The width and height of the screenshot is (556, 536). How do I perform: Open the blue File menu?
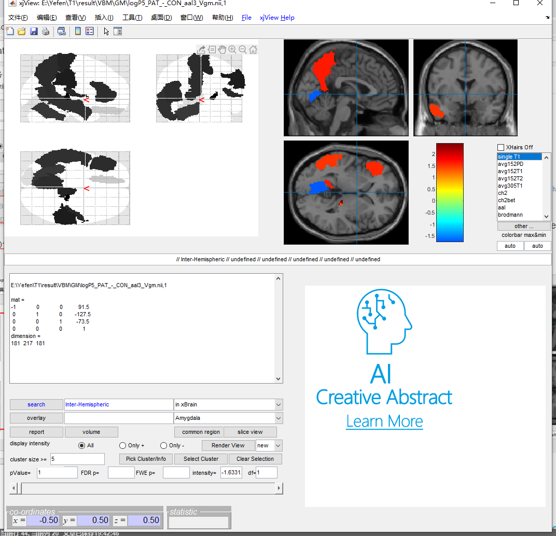(x=246, y=18)
